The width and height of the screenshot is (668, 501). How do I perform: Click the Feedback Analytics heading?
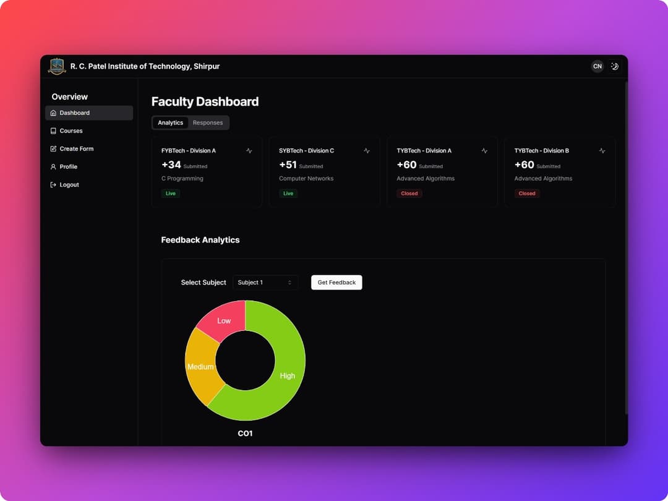200,239
